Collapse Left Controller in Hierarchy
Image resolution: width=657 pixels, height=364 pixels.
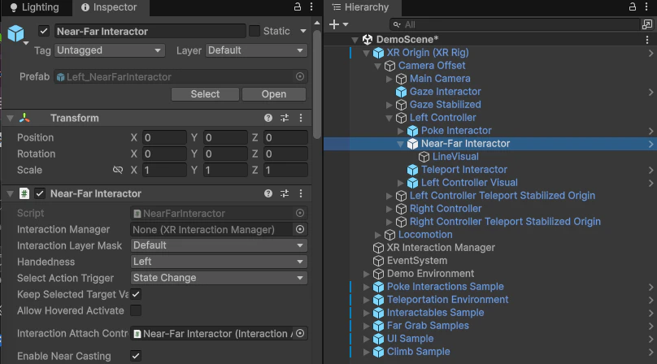tap(389, 118)
